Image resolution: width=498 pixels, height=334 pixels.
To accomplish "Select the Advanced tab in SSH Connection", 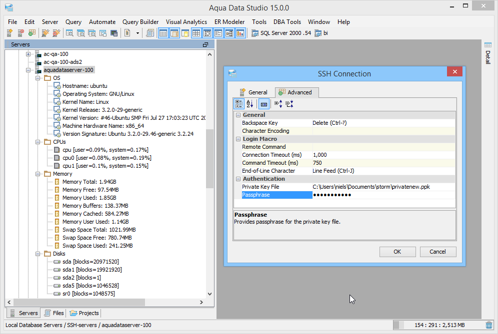I will [x=296, y=92].
